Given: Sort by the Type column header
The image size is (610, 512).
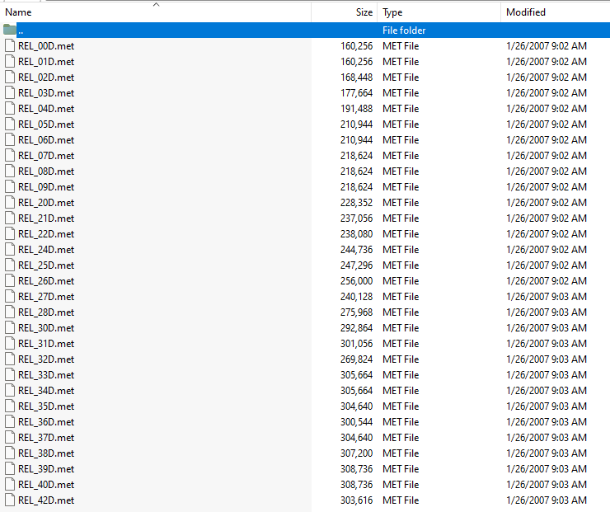Looking at the screenshot, I should [x=393, y=12].
